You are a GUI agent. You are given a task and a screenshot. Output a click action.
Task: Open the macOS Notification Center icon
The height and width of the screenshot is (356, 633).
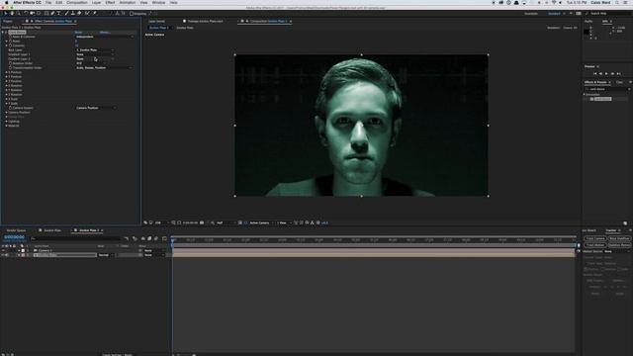(626, 2)
